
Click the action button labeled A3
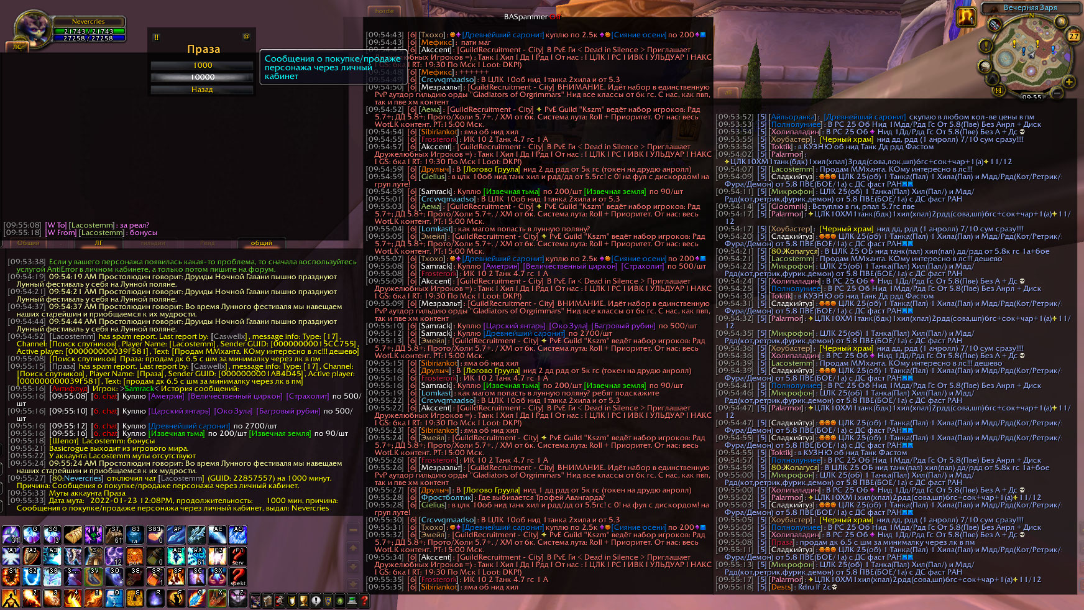click(x=52, y=556)
